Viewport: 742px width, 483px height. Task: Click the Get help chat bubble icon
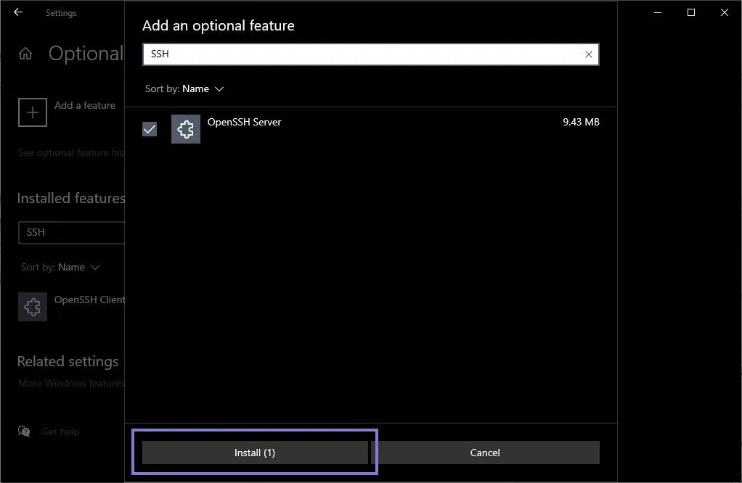click(25, 432)
